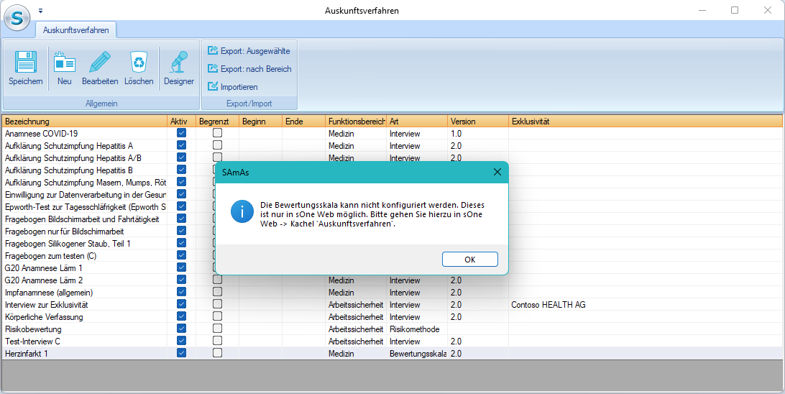Viewport: 785px width, 394px height.
Task: Toggle Aktiv for Herzinfarkt 1
Action: click(181, 353)
